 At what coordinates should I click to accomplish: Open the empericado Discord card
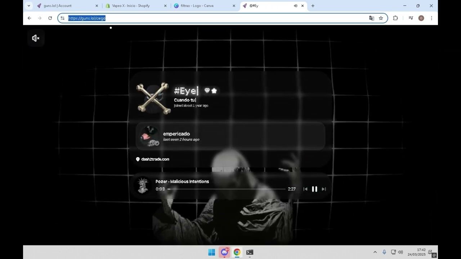pyautogui.click(x=230, y=136)
